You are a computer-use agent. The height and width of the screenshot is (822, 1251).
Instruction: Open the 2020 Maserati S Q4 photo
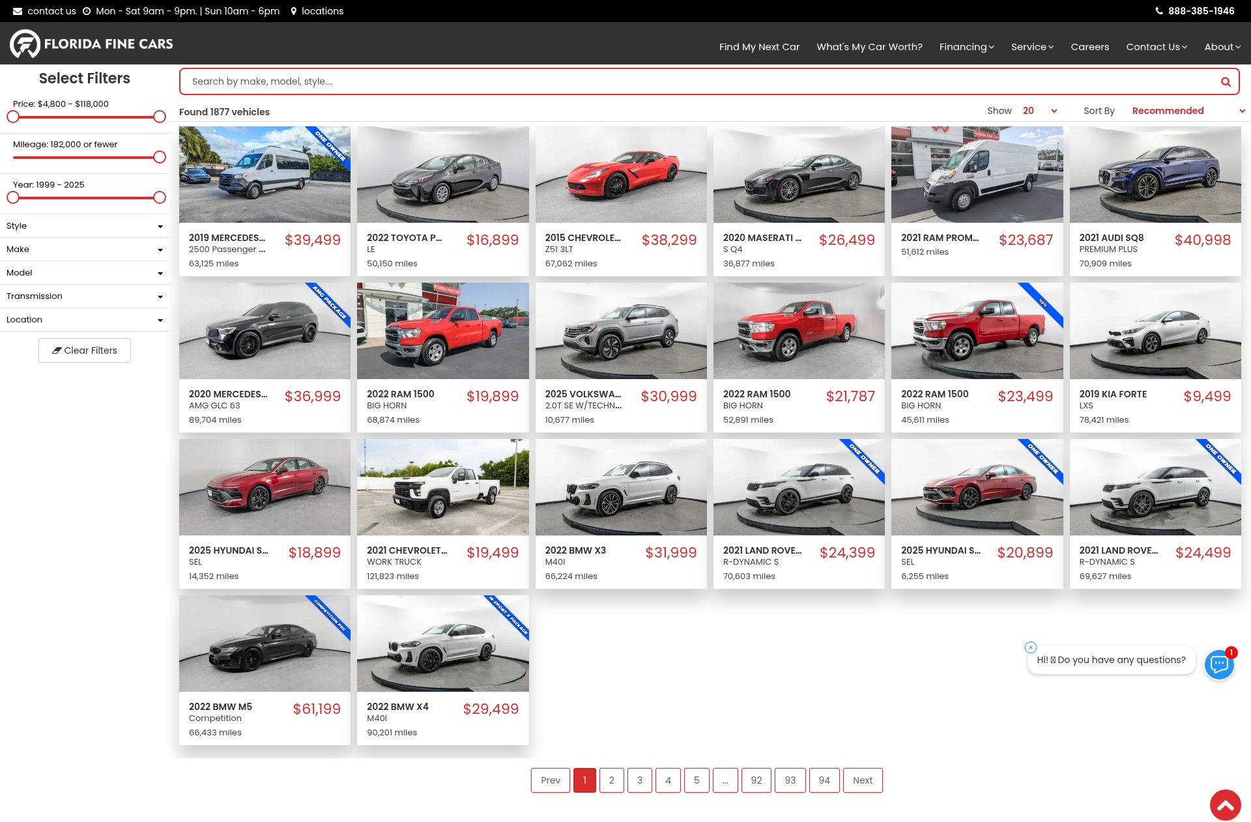pyautogui.click(x=799, y=175)
